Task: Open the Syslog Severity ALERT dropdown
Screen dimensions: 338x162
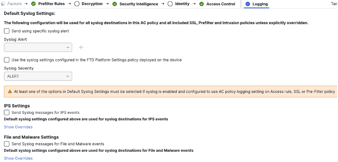Action: coord(38,76)
